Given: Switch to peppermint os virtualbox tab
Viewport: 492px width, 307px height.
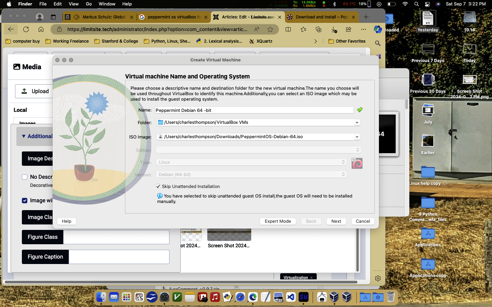Looking at the screenshot, I should tap(174, 17).
